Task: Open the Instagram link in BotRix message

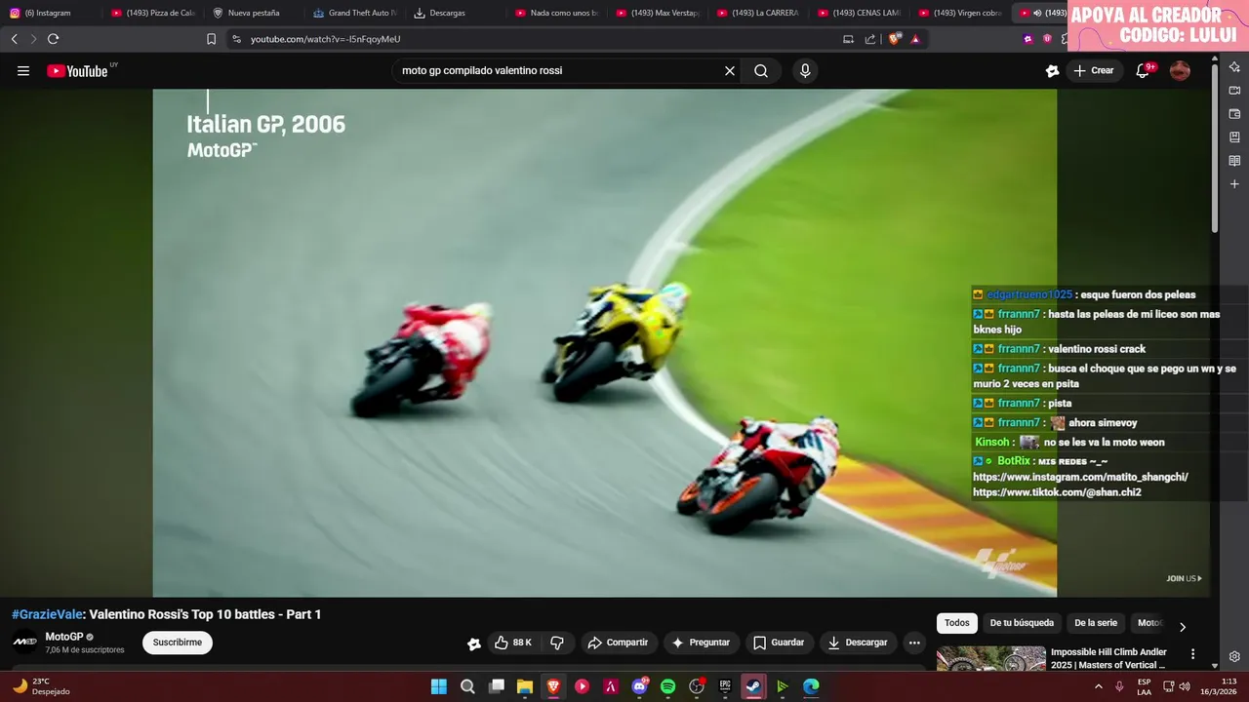Action: tap(1080, 477)
